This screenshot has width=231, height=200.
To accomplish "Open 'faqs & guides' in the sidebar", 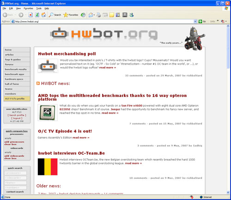I will [x=17, y=60].
